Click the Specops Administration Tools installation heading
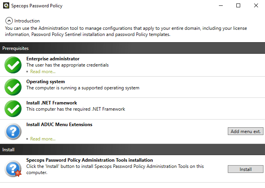The height and width of the screenshot is (188, 265). pos(89,160)
